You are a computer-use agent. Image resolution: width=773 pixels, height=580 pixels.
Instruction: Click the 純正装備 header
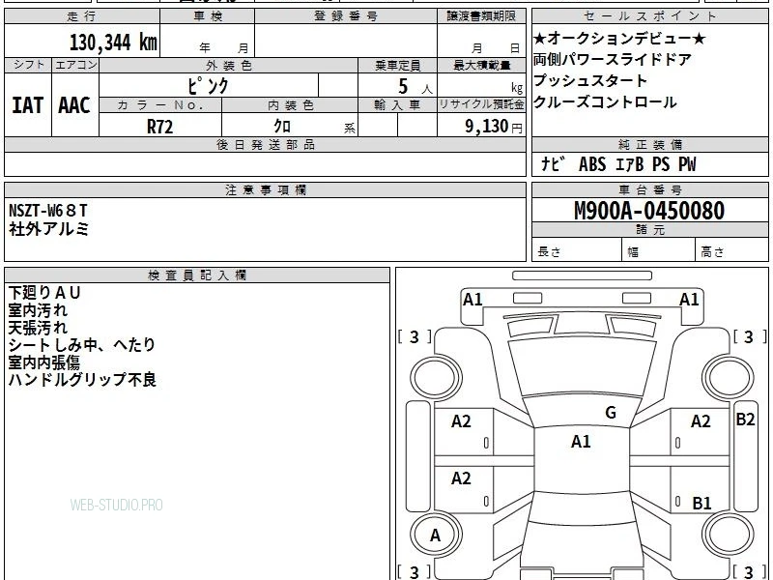point(649,144)
